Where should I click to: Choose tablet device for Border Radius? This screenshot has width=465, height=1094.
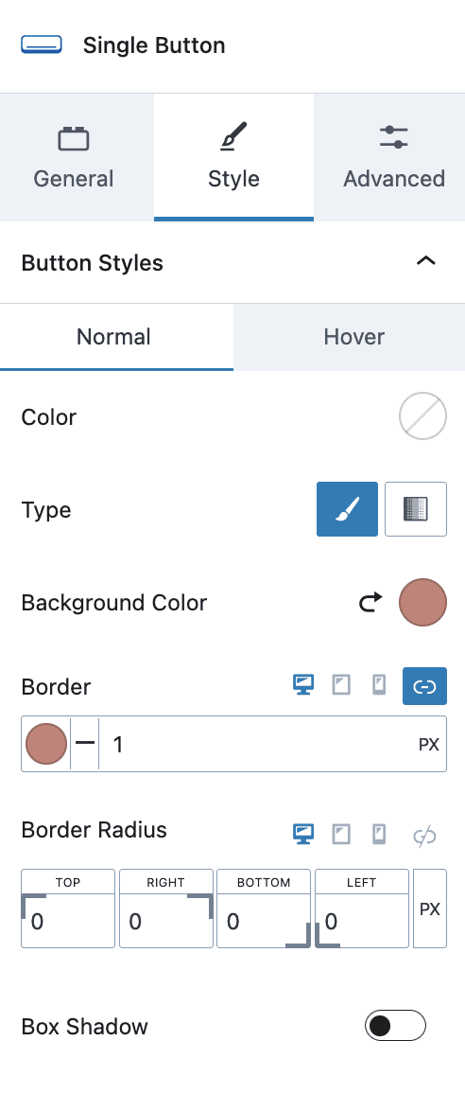[x=341, y=834]
